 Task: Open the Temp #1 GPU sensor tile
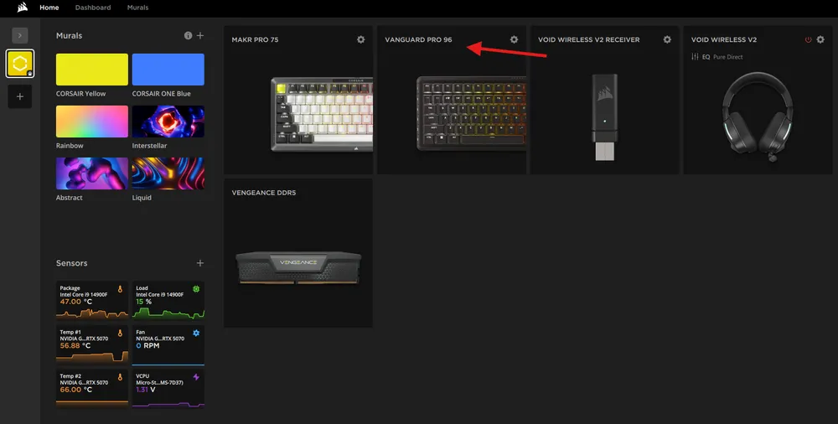(92, 344)
